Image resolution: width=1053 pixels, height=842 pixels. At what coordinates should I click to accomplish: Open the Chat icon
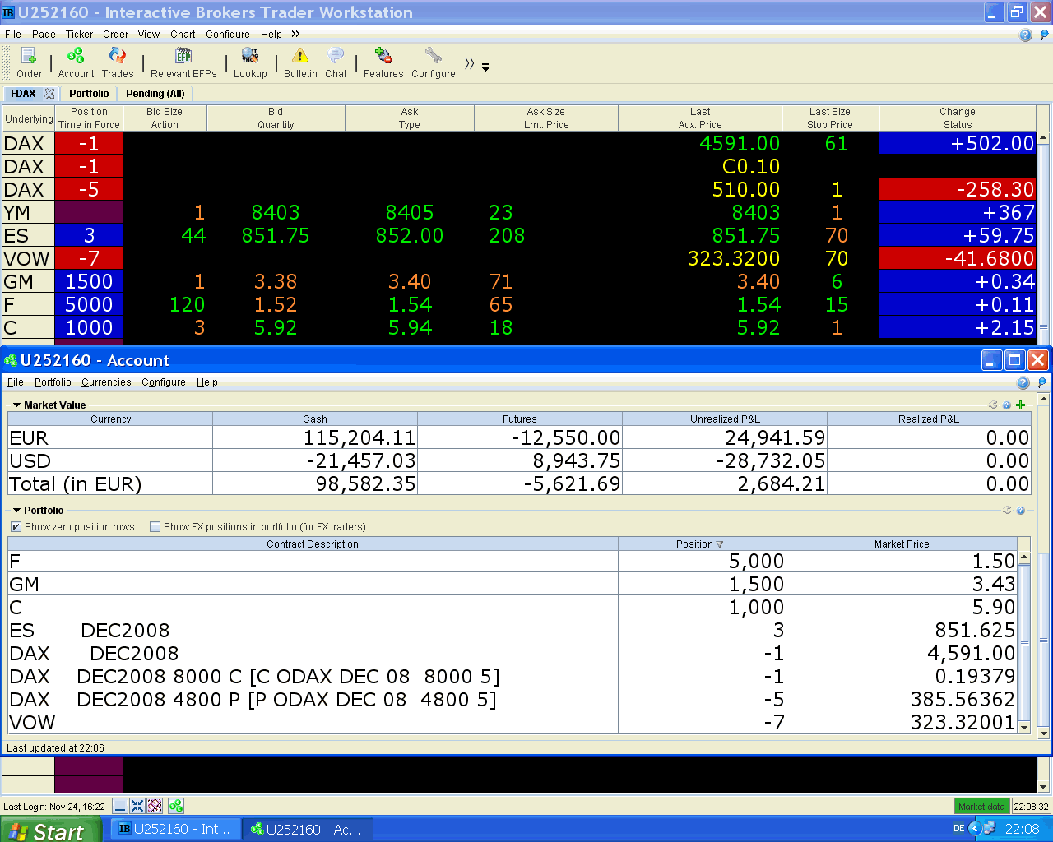tap(336, 56)
